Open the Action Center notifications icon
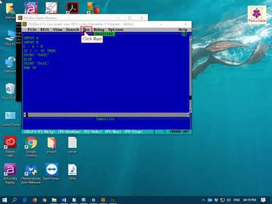Screen dimensions: 272x204 [x=263, y=200]
